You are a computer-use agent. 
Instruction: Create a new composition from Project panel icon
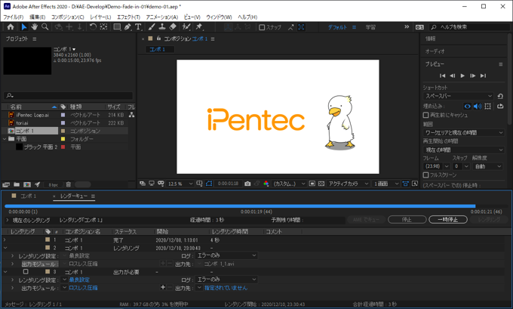27,184
